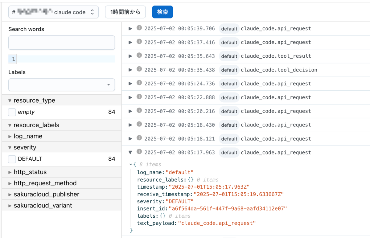Click info icon on 00:05:17.963 log row

point(139,152)
